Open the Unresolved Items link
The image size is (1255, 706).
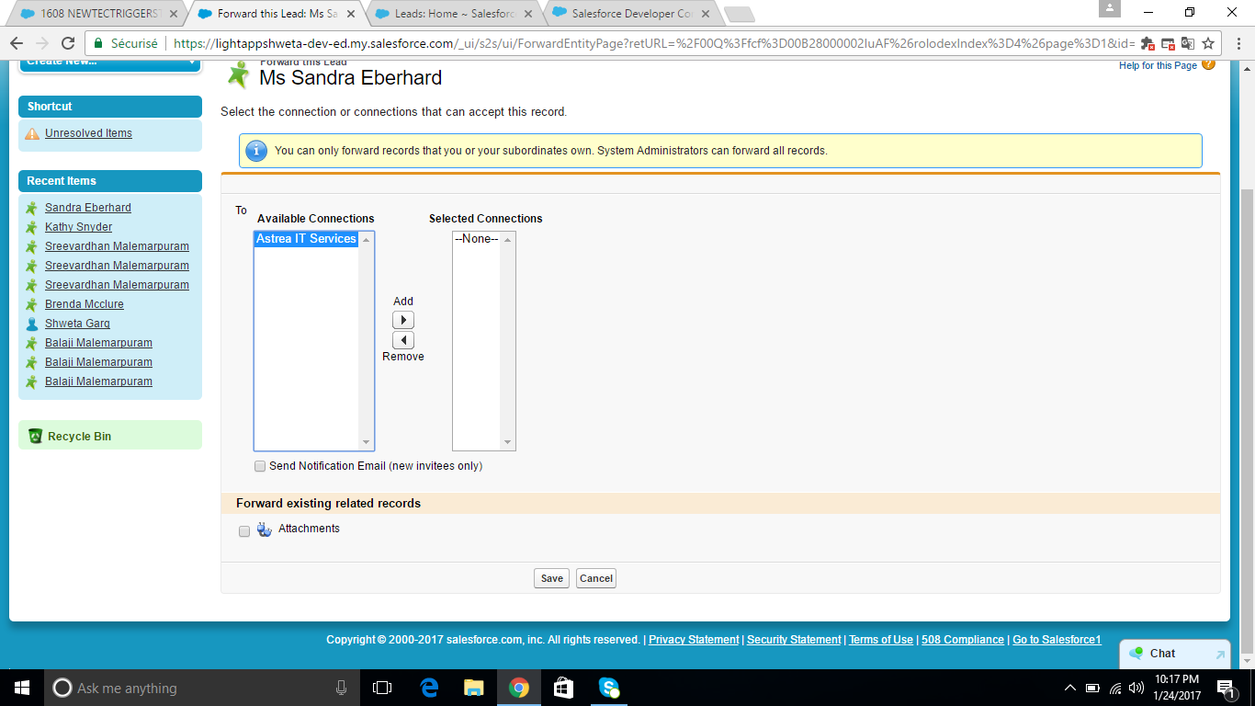(x=88, y=133)
